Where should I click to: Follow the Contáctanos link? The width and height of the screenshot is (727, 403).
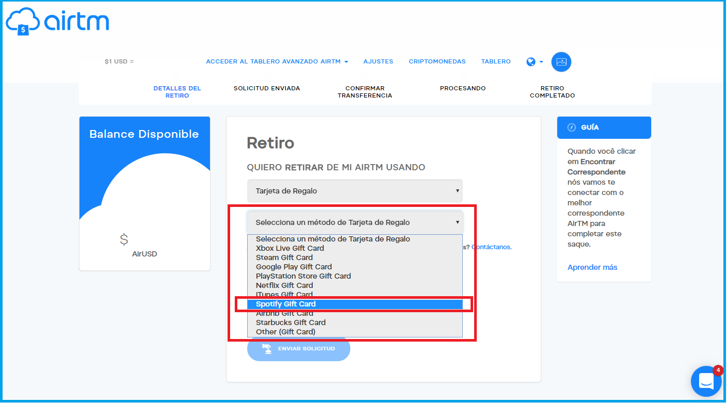[491, 247]
